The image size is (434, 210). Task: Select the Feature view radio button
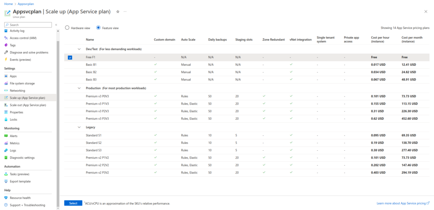click(98, 28)
